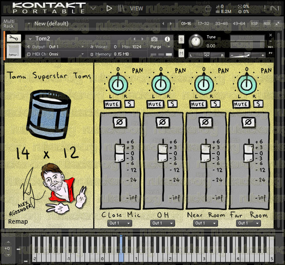
Task: Open the shop cart icon
Action: (x=208, y=8)
